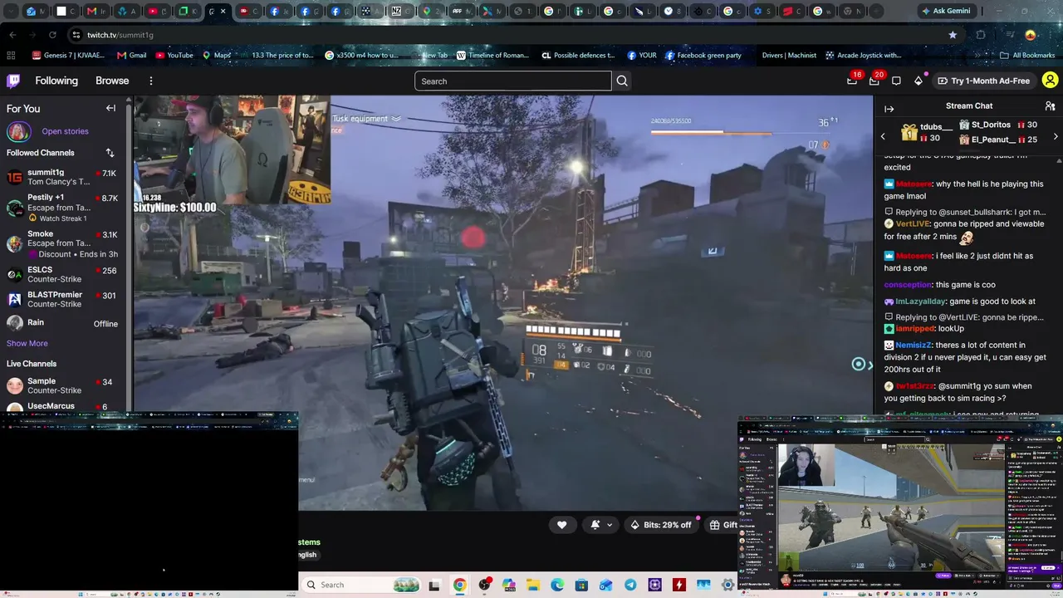This screenshot has height=598, width=1063.
Task: Open the more options menu beside Browse
Action: [x=151, y=81]
